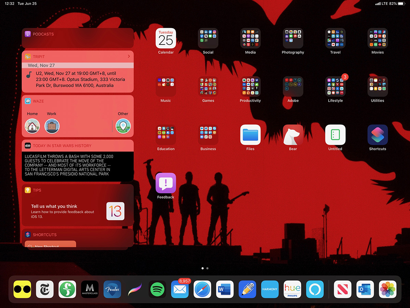Open the Education folder

point(166,134)
